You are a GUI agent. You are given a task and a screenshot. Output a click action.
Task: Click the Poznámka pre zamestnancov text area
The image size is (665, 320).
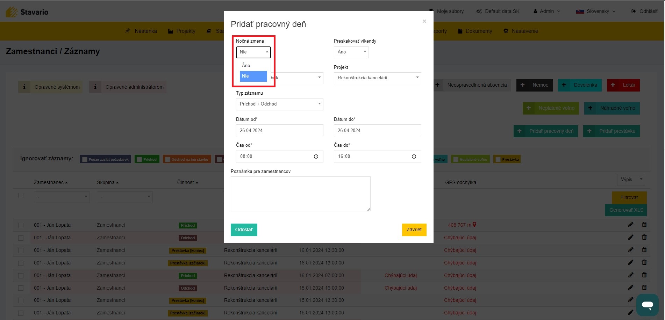pyautogui.click(x=300, y=194)
